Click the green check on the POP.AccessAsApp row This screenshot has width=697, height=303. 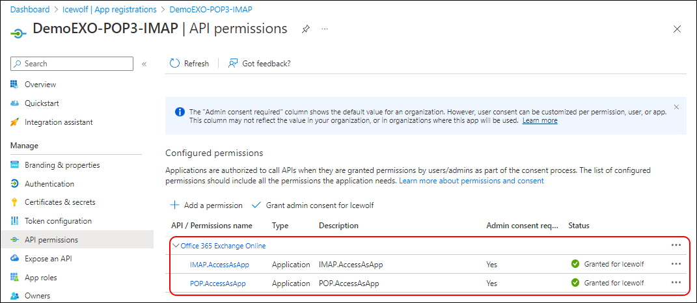(x=575, y=283)
